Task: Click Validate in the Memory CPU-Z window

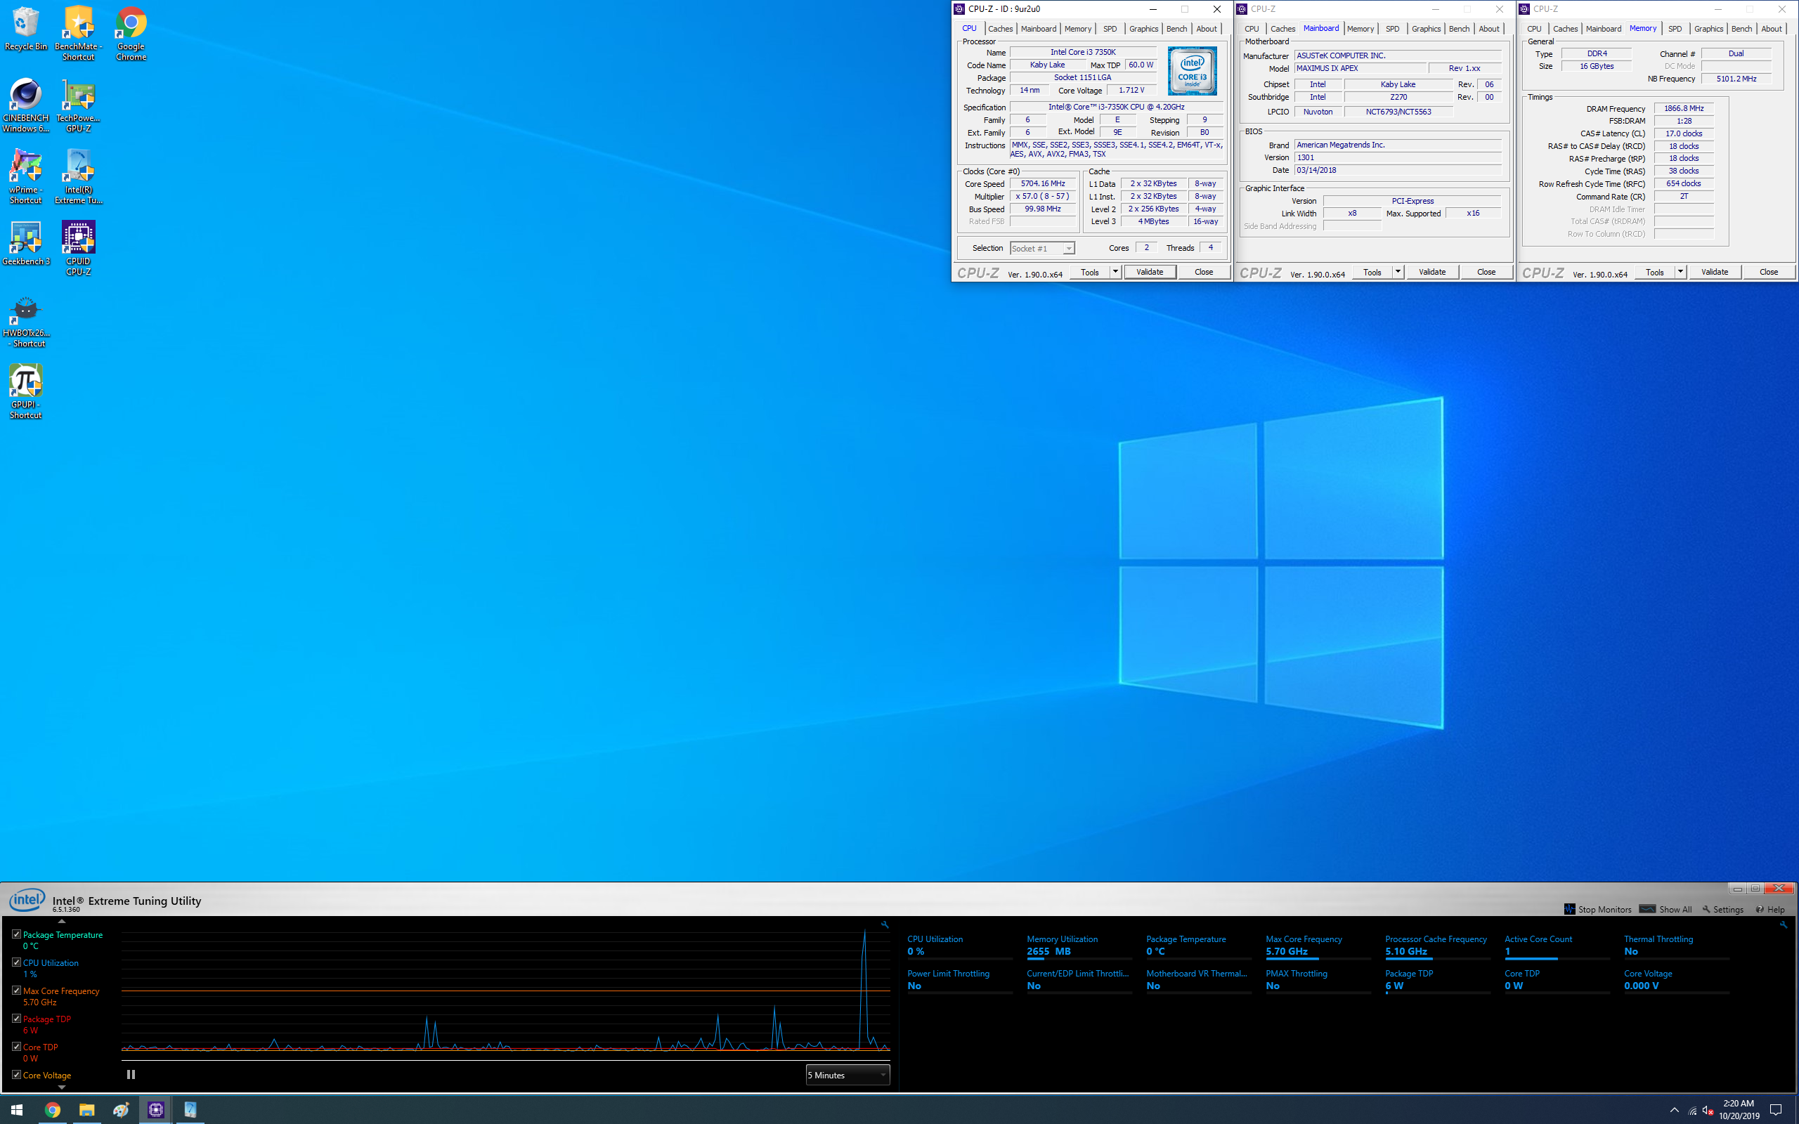Action: click(x=1714, y=272)
